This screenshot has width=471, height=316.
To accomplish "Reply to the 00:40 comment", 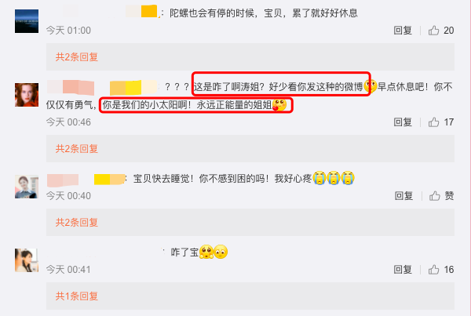I will 403,196.
